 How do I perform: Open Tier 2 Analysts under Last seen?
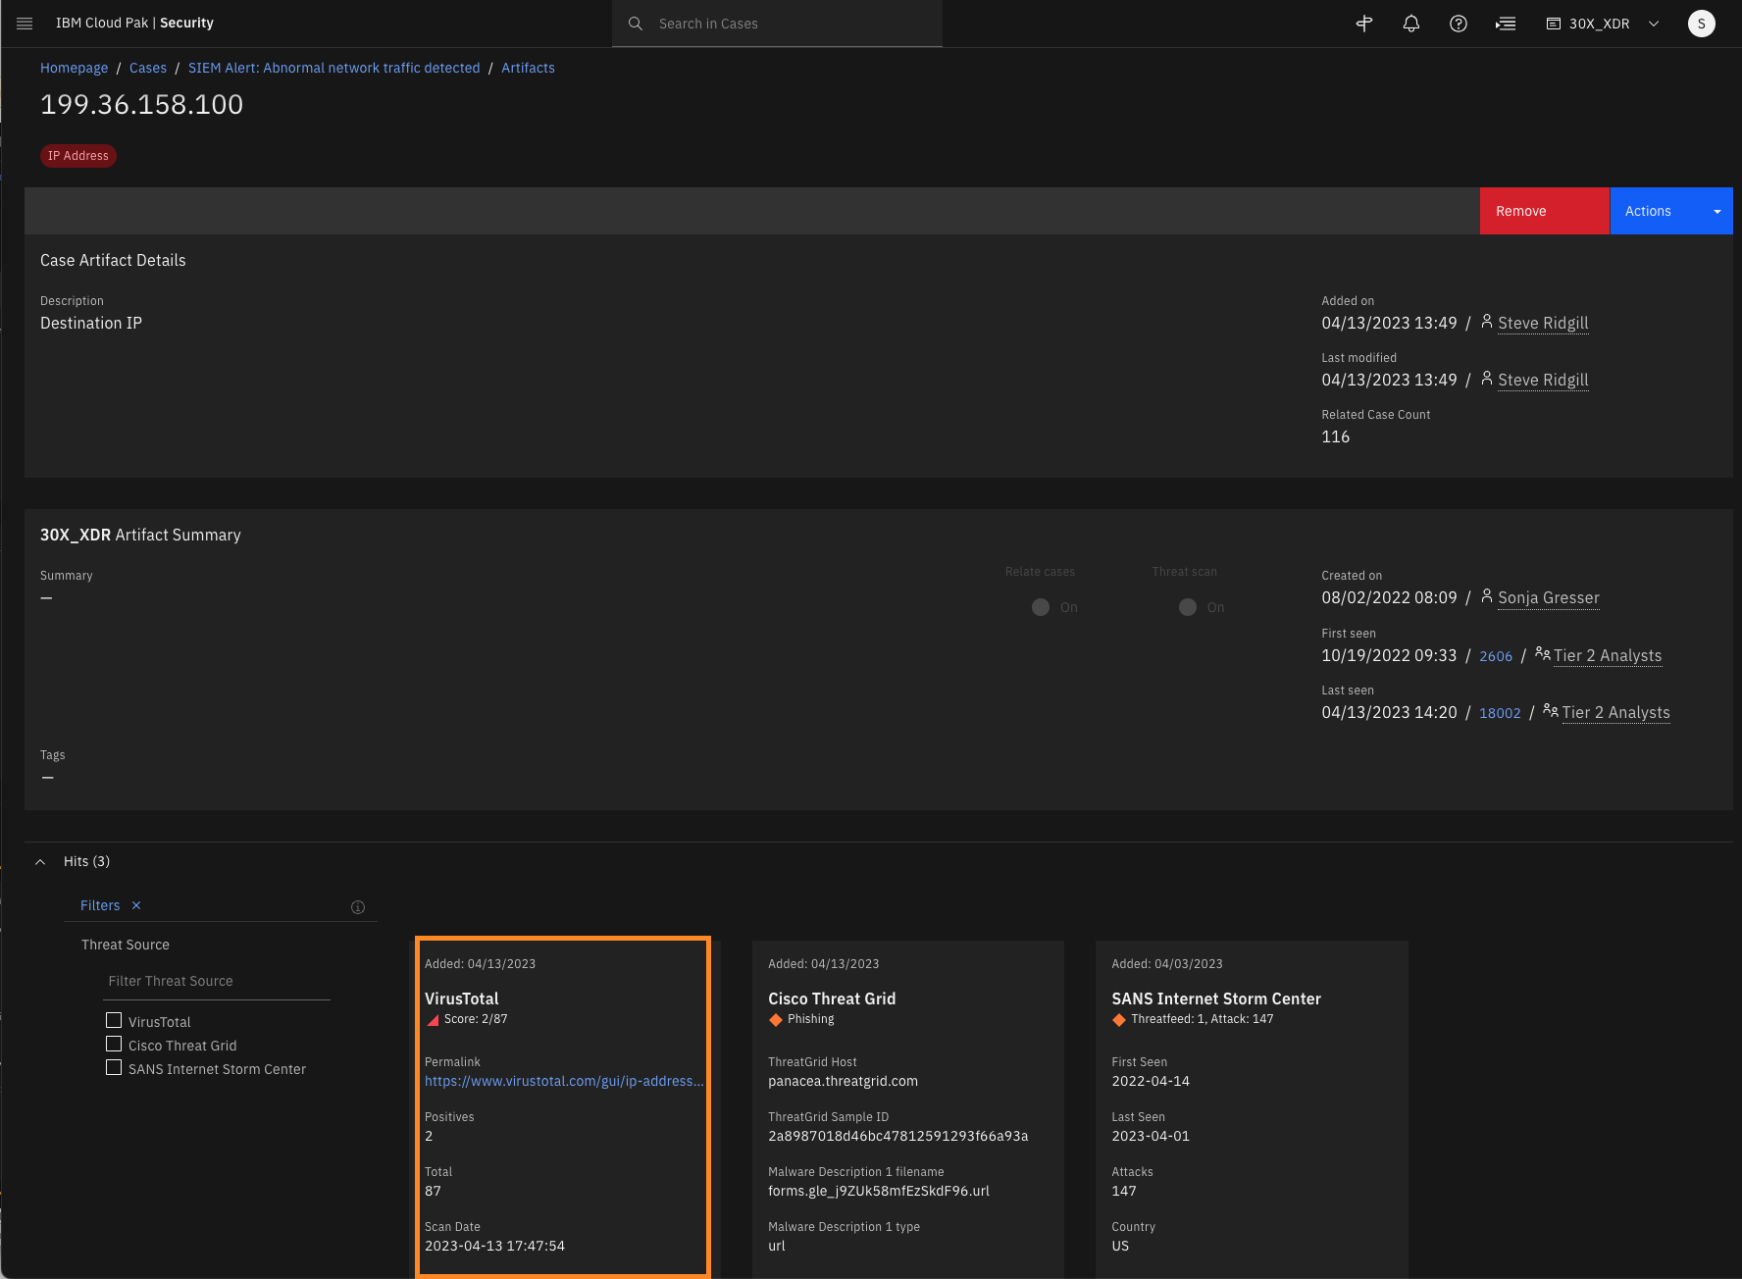click(x=1615, y=713)
